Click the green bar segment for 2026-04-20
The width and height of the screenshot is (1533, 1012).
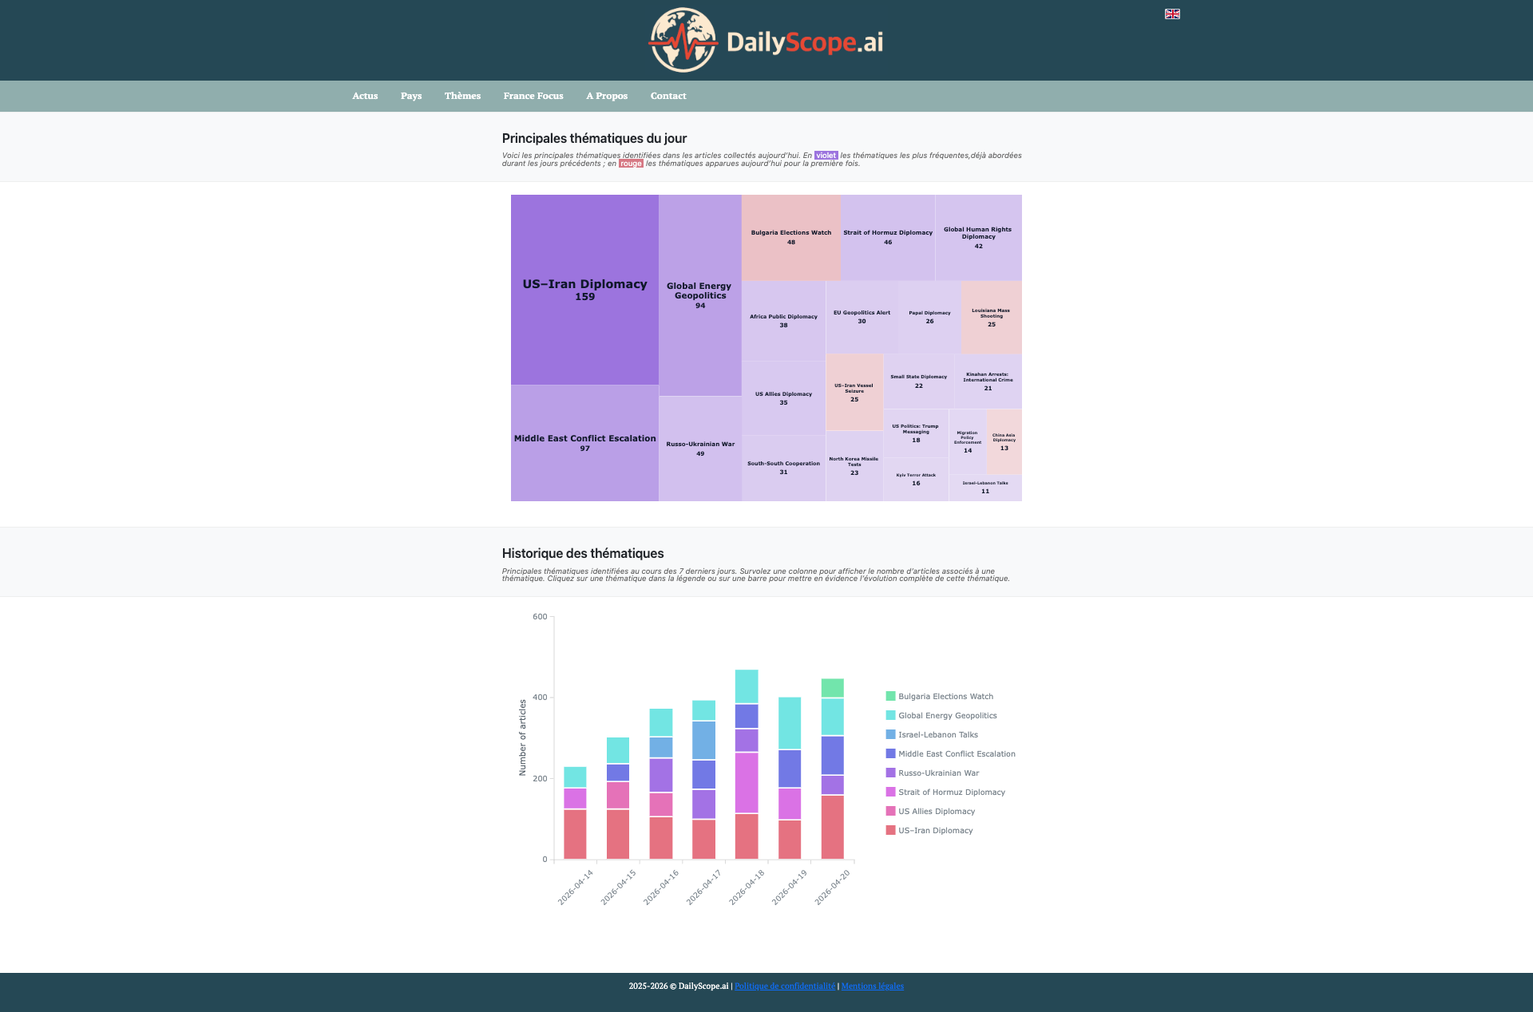[833, 688]
